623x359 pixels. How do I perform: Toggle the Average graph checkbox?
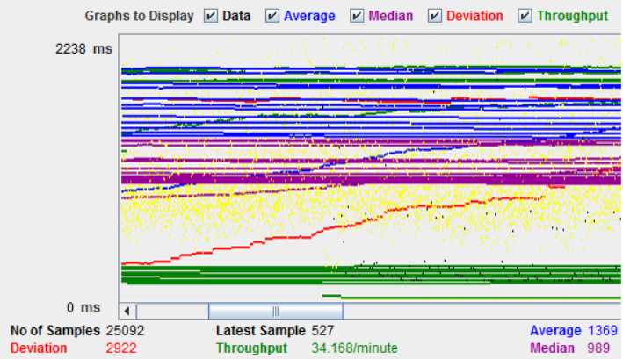272,16
